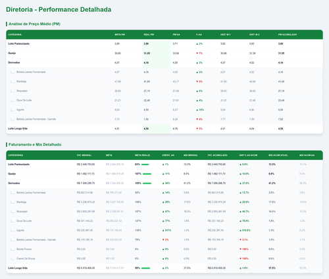Image resolution: width=329 pixels, height=279 pixels.
Task: Select 'Leite Pasteurizado' row in faturamento table
Action: coord(164,165)
